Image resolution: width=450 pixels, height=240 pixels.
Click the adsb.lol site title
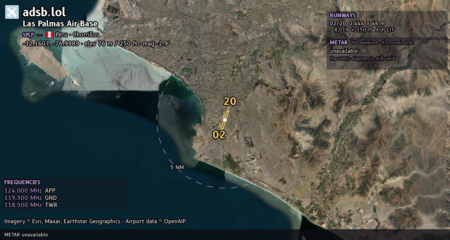pos(44,12)
